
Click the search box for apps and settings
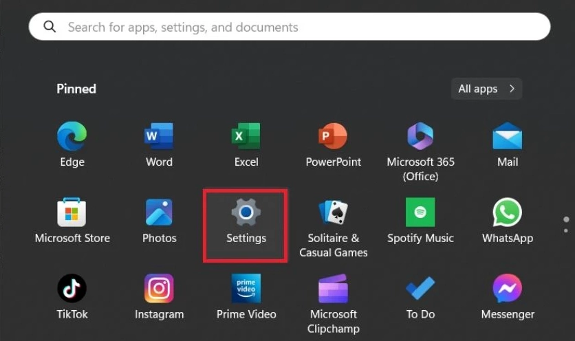[289, 27]
